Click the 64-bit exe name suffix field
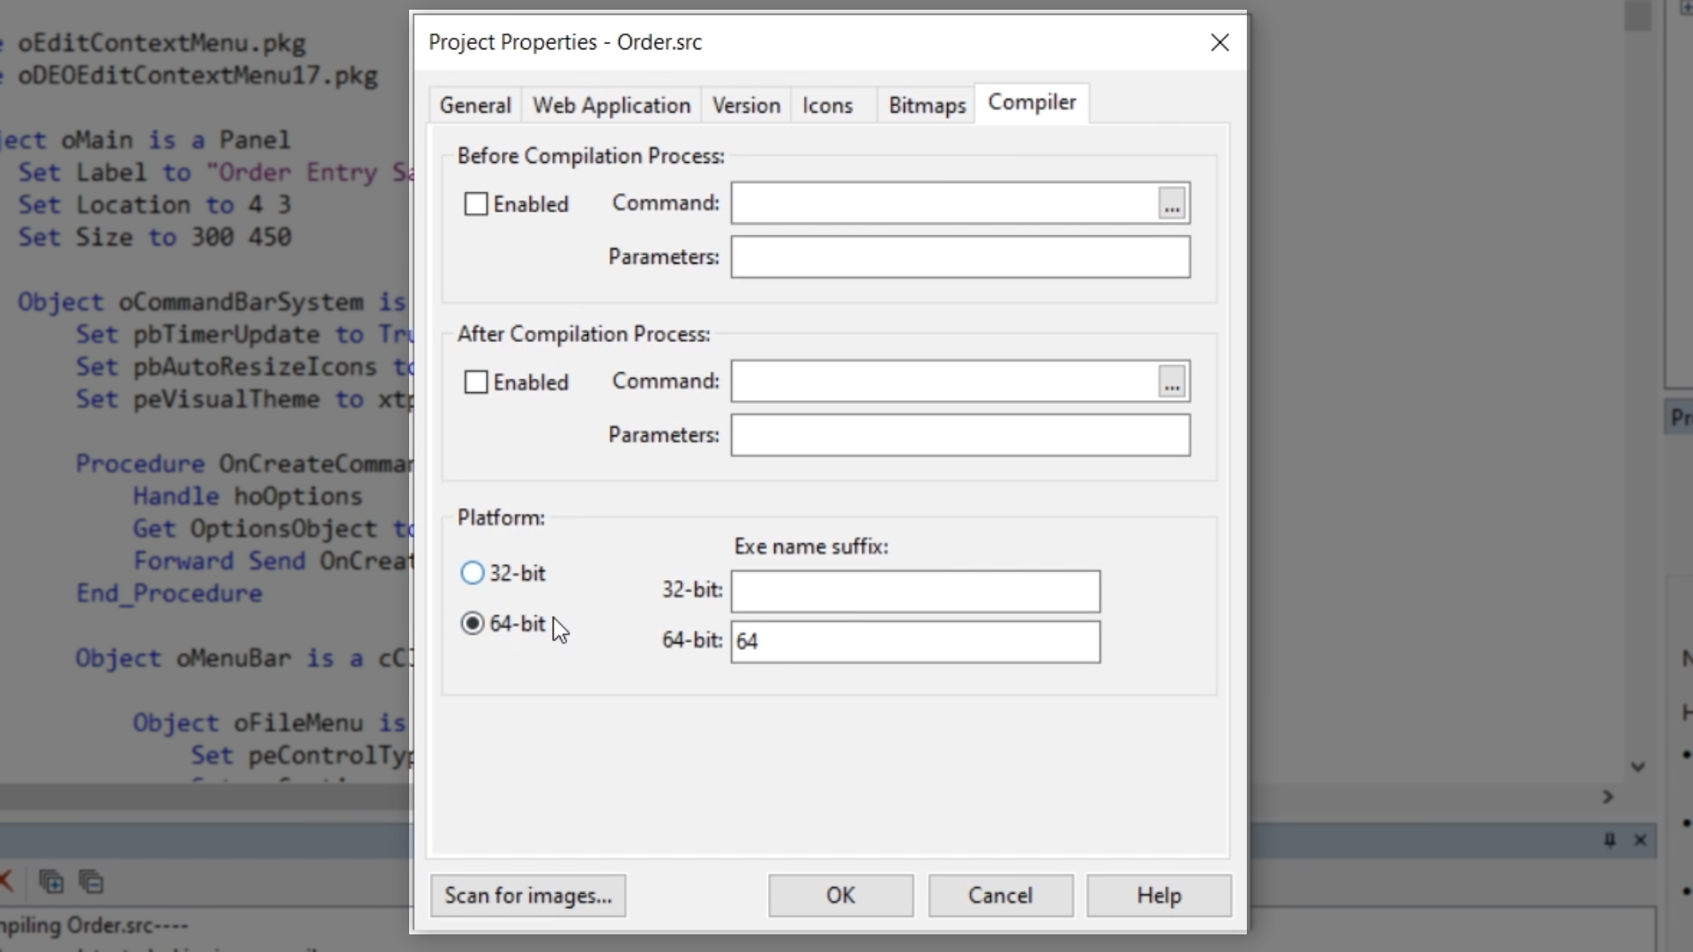 click(x=915, y=642)
